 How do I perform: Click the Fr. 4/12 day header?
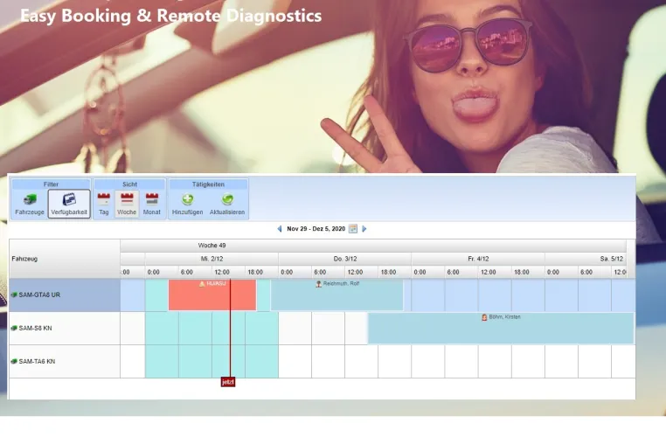point(478,259)
